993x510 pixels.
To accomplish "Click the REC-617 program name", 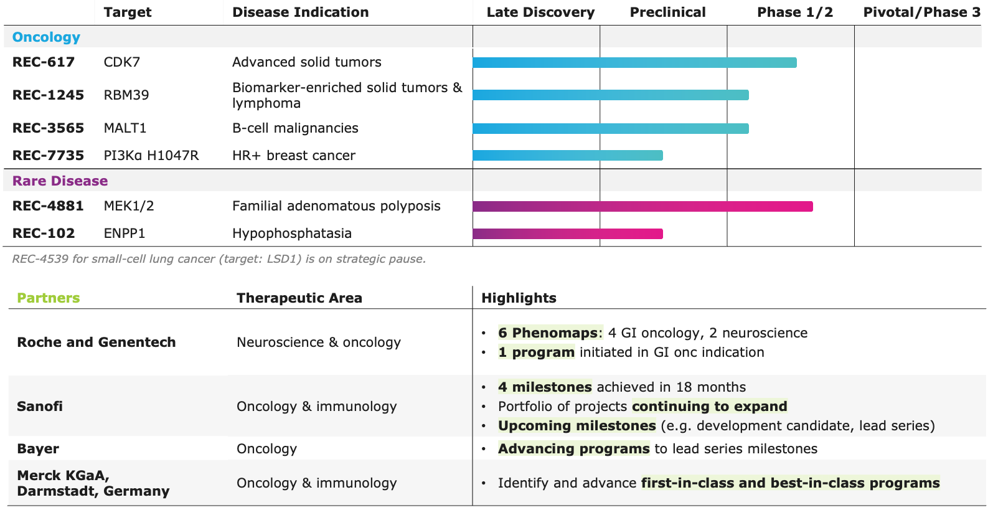I will pyautogui.click(x=44, y=62).
